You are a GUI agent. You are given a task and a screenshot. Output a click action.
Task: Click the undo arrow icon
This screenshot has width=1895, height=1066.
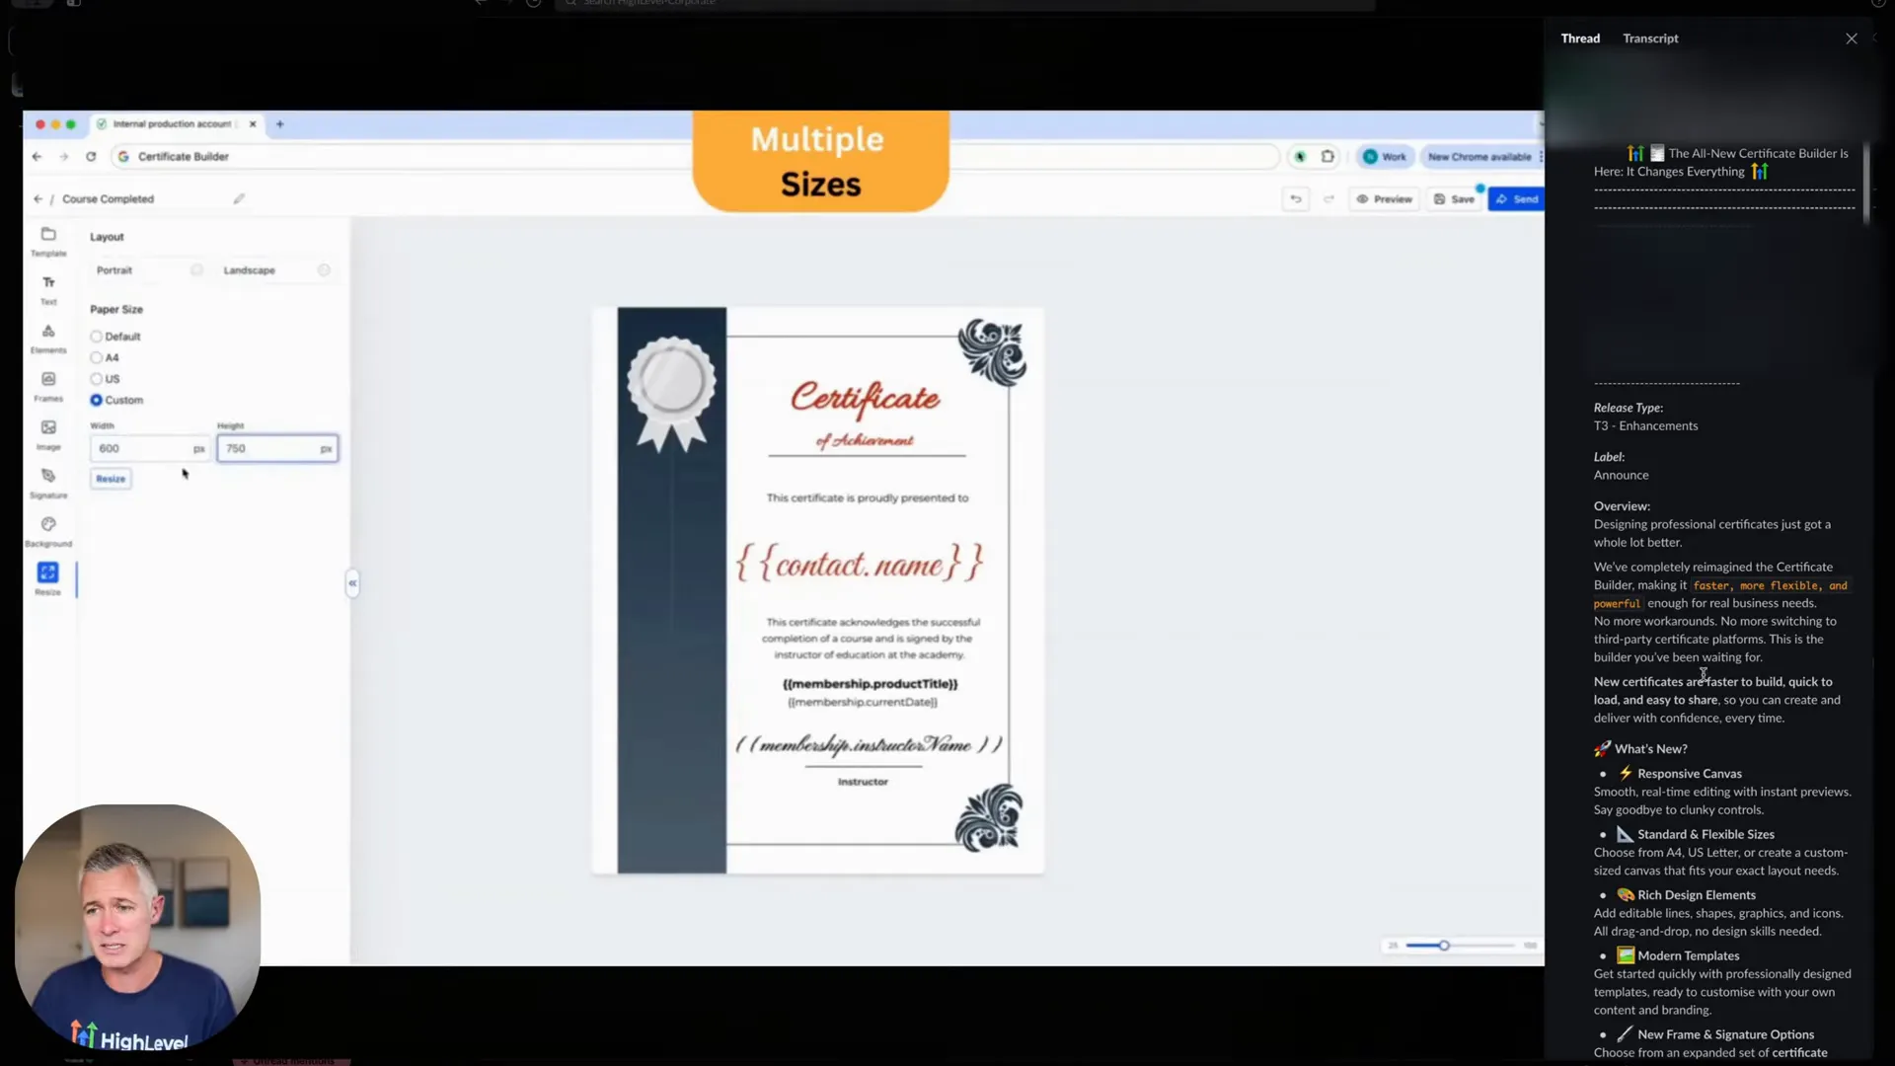tap(1296, 198)
